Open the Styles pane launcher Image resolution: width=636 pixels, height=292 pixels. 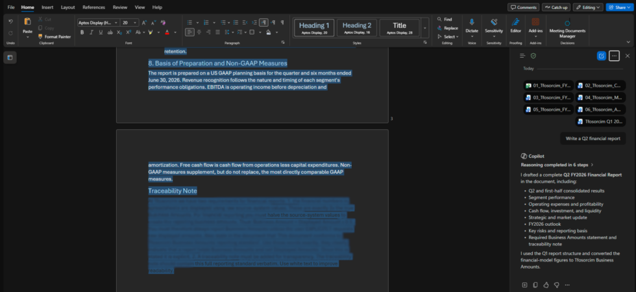coord(425,42)
